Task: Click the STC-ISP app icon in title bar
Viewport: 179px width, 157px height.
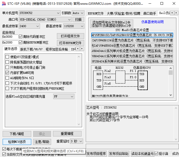Action: 4,3
